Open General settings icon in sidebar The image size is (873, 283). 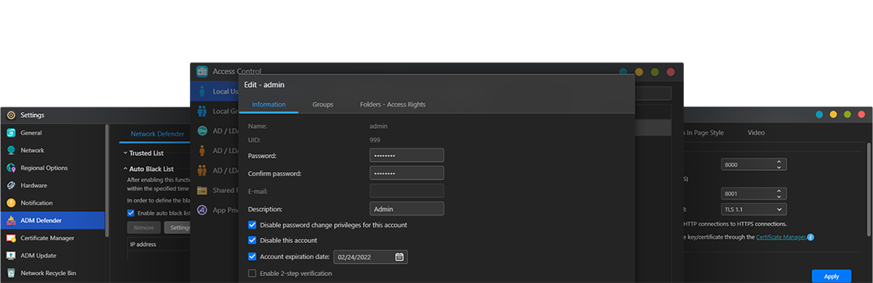(x=11, y=133)
